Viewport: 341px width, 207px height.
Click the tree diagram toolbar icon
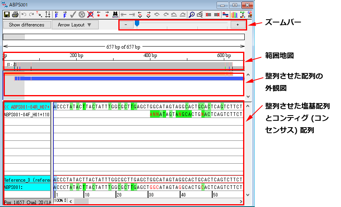tap(200, 14)
